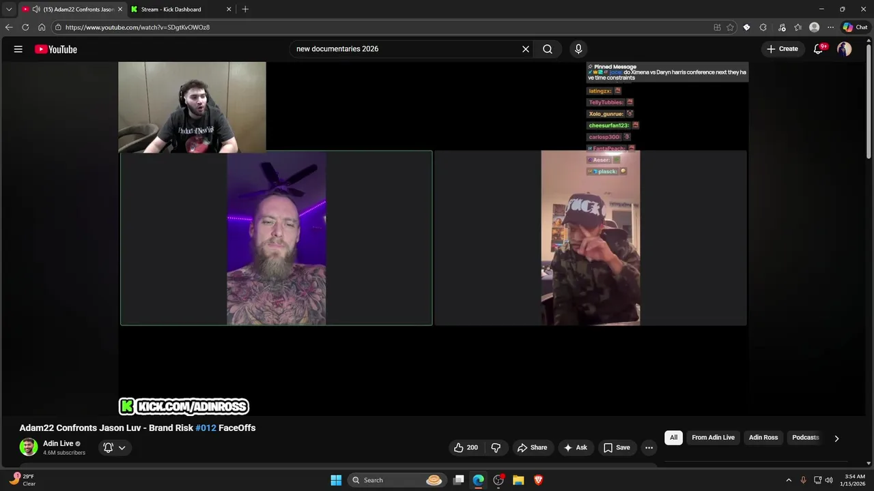Screen dimensions: 874x491
Task: Open Adin Live channel avatar
Action: point(29,447)
